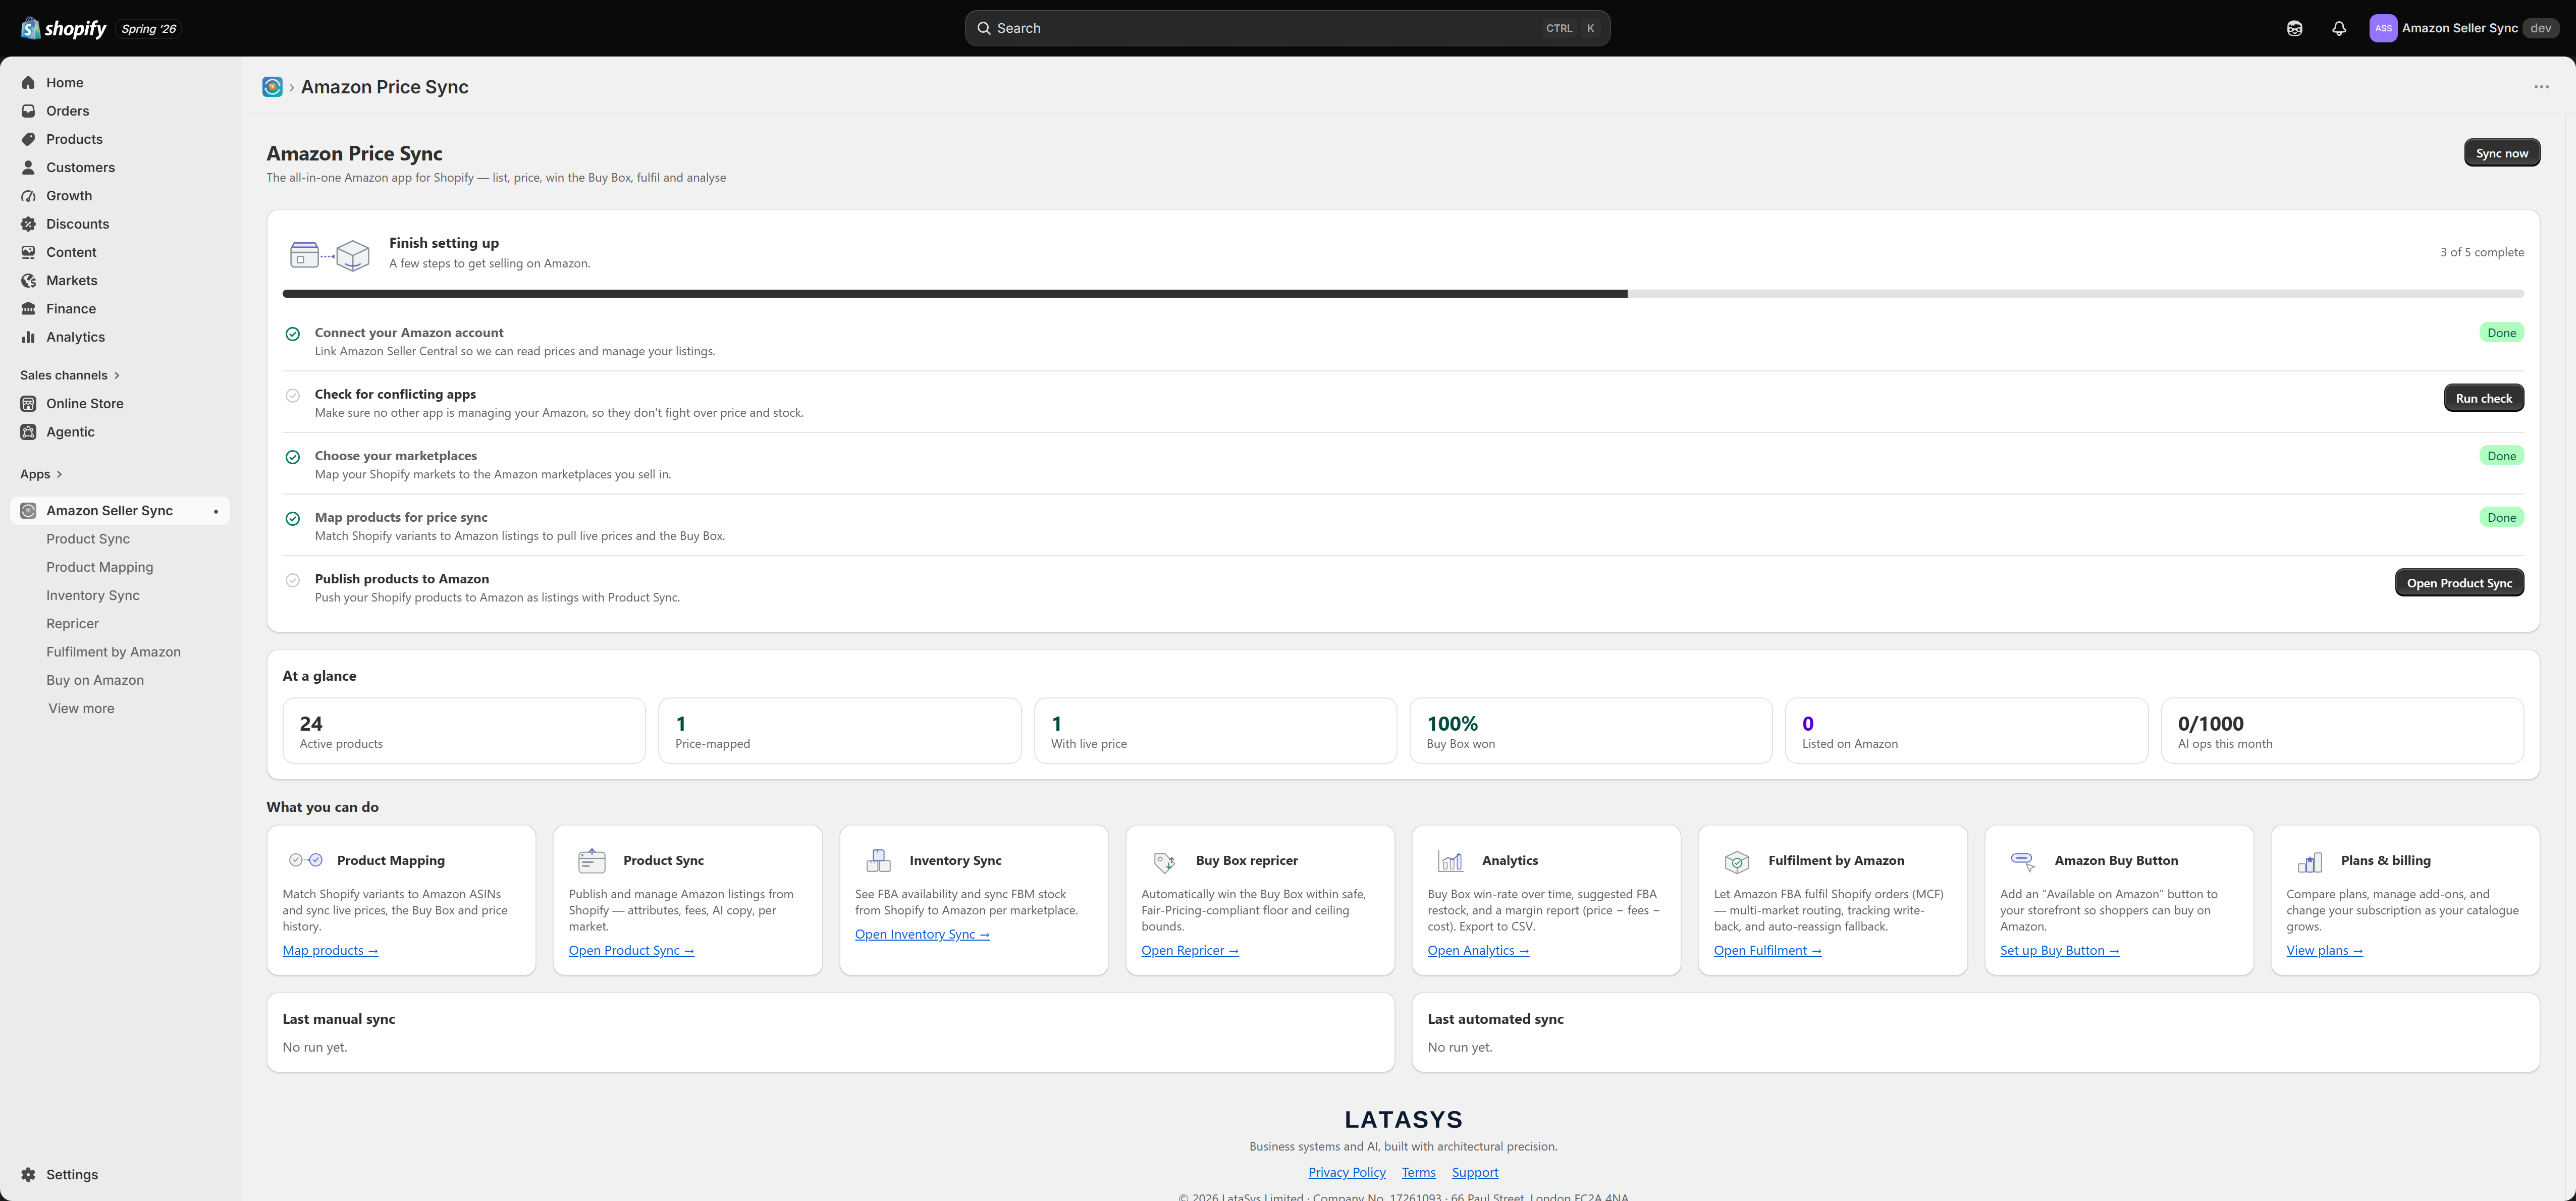Image resolution: width=2576 pixels, height=1201 pixels.
Task: Click the Orders icon in sidebar
Action: [x=28, y=111]
